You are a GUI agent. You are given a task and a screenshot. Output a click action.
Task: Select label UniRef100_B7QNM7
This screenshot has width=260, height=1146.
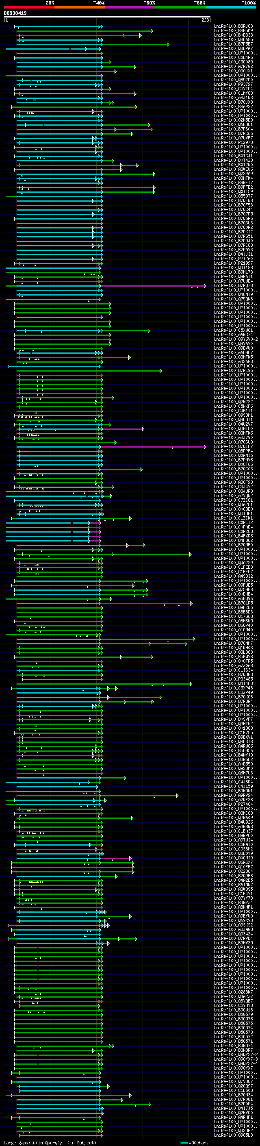click(x=233, y=643)
